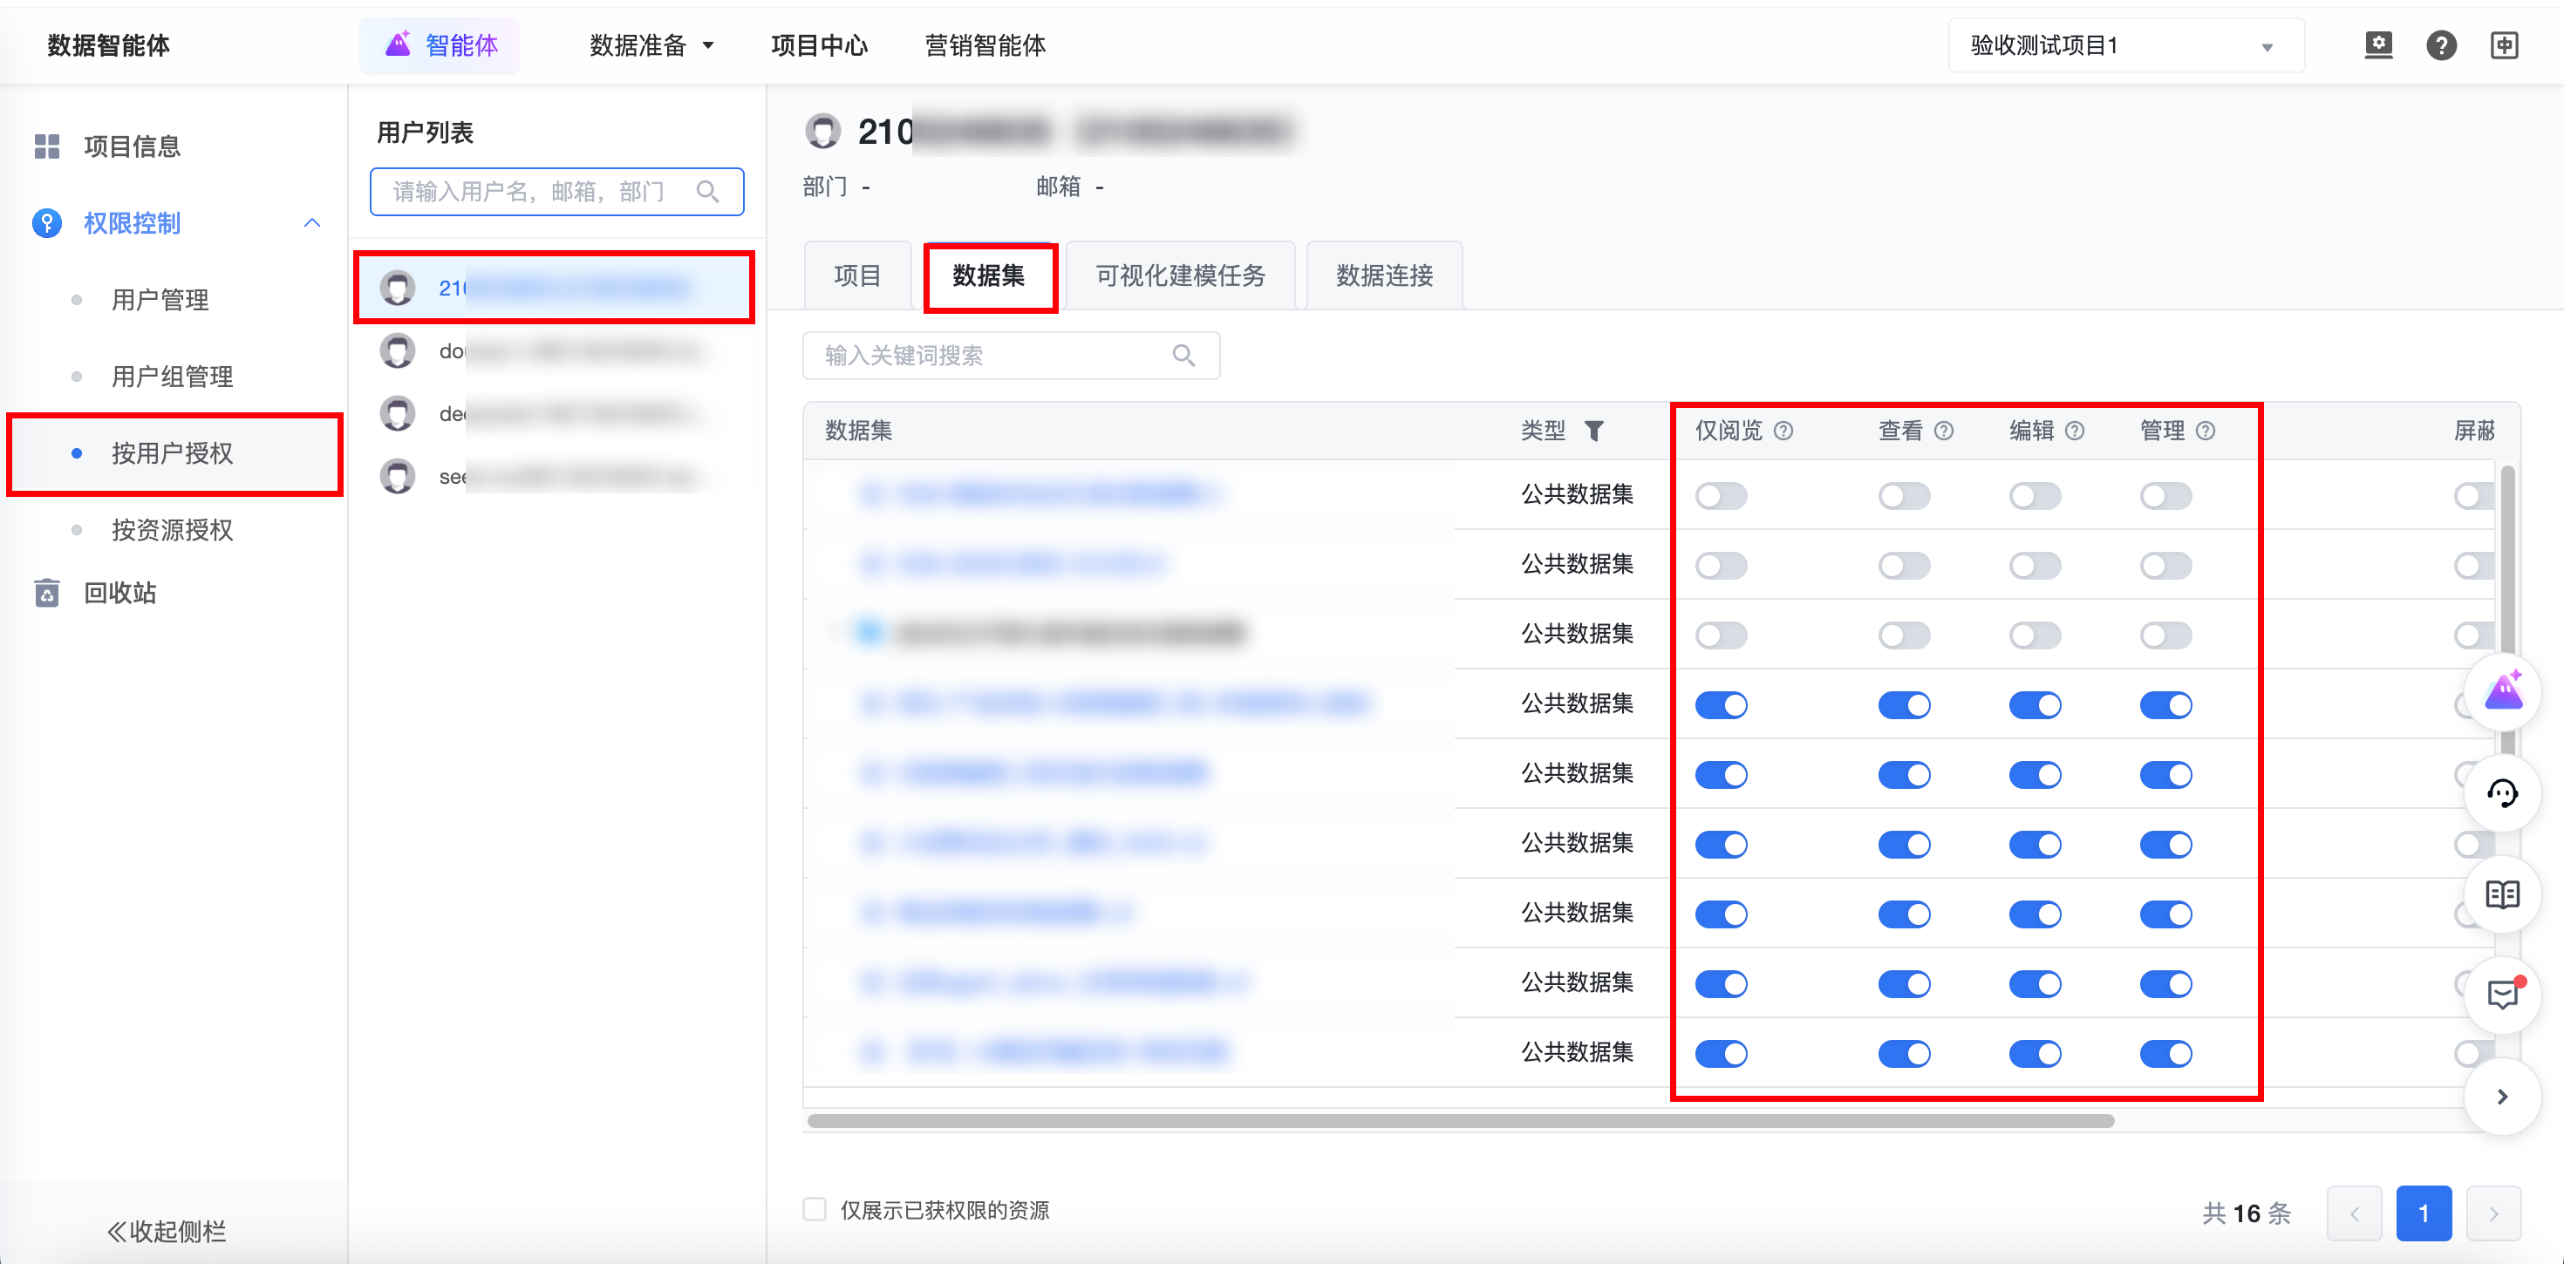This screenshot has width=2564, height=1264.
Task: Click 收起侧栏 to collapse sidebar
Action: coord(167,1231)
